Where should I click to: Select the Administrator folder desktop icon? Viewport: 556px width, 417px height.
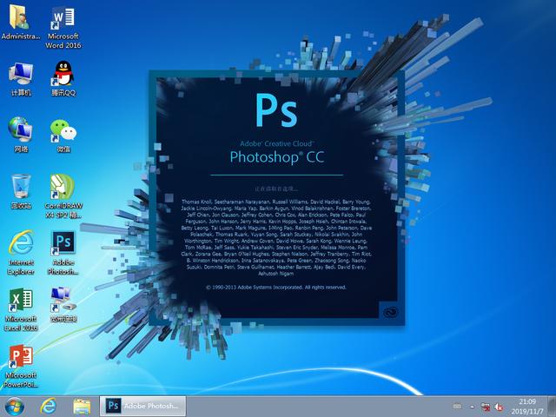coord(20,22)
